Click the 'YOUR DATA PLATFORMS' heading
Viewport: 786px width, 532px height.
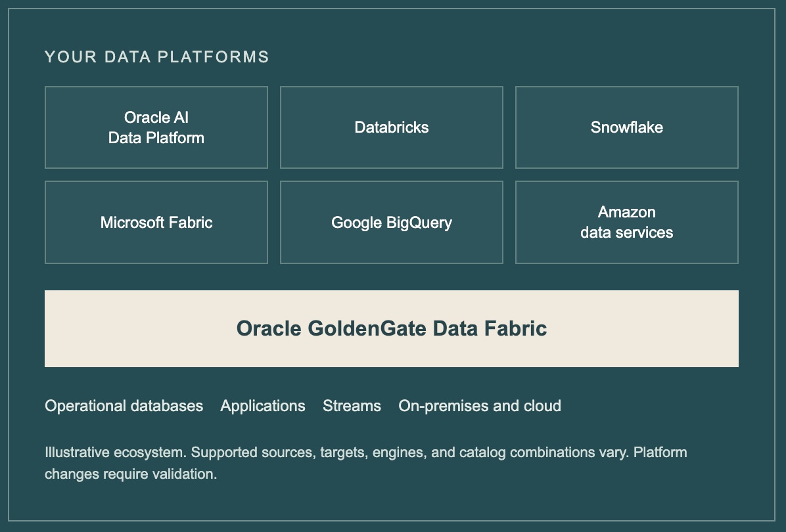tap(157, 56)
